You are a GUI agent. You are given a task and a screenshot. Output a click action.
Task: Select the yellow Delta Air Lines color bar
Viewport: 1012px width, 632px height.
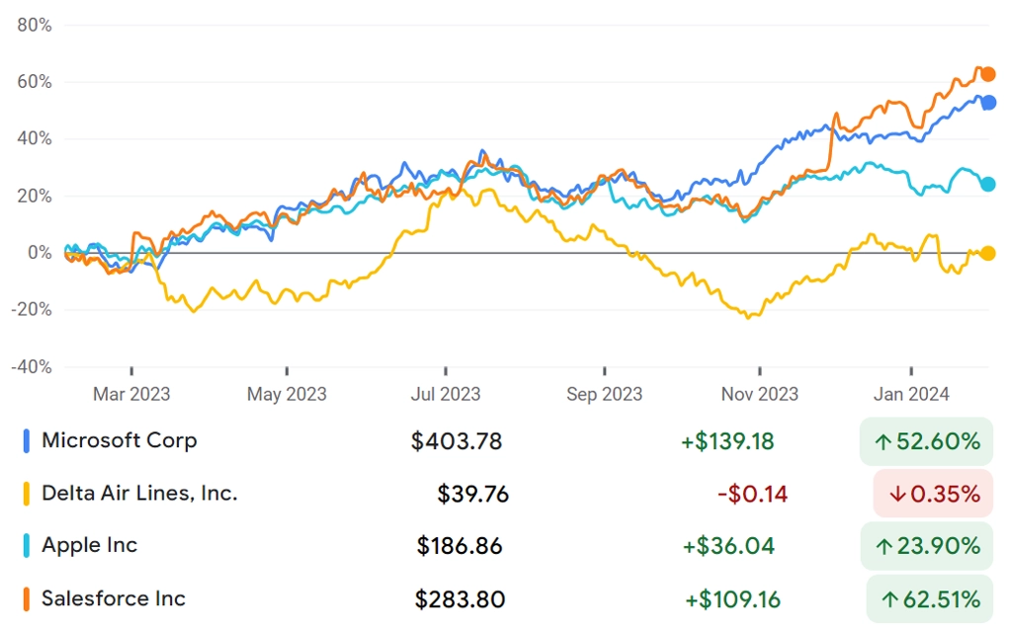coord(27,494)
